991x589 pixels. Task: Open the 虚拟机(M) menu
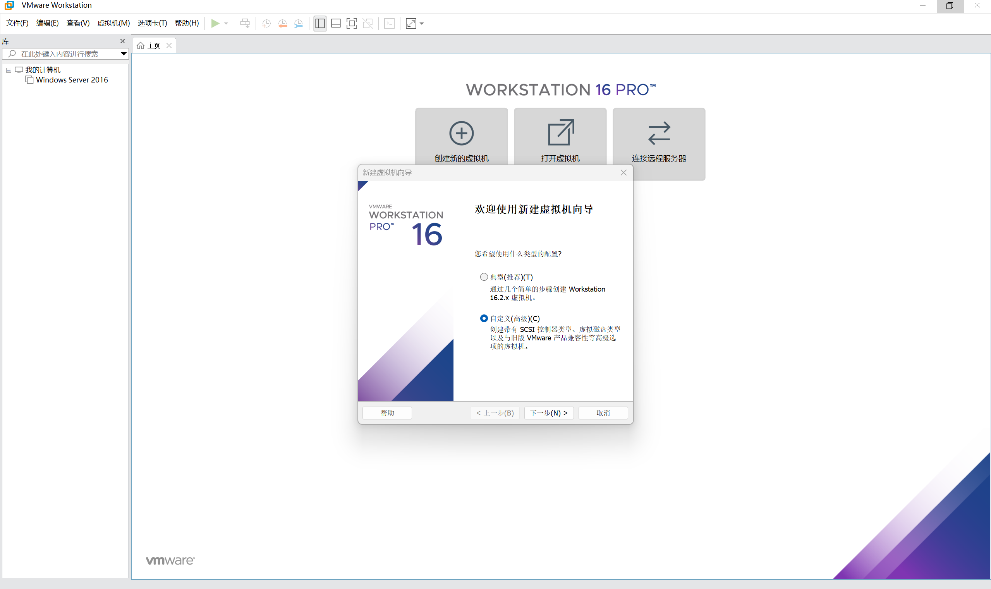pos(113,23)
